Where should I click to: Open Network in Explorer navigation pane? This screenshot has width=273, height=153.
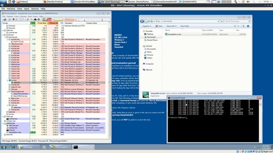click(x=148, y=70)
